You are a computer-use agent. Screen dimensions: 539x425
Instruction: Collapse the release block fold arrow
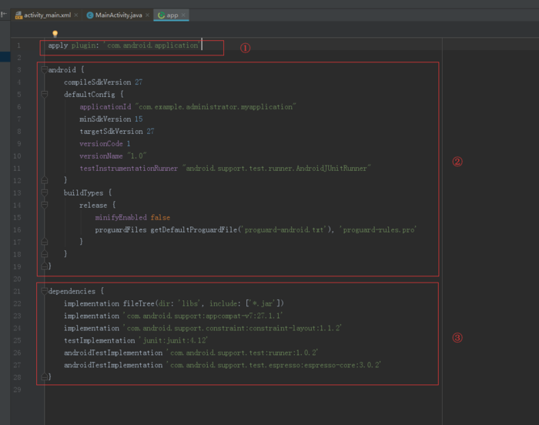click(x=45, y=205)
